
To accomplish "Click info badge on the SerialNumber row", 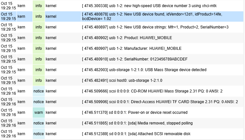I will coord(39,59).
